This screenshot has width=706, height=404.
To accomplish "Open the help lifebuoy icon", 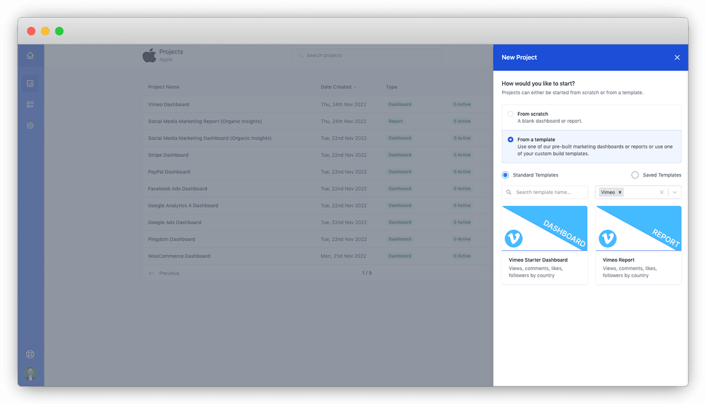I will (x=30, y=354).
